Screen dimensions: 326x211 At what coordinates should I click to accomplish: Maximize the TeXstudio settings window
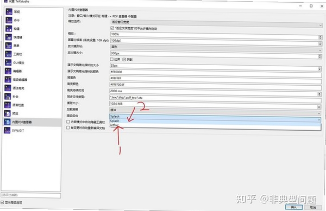click(x=311, y=6)
